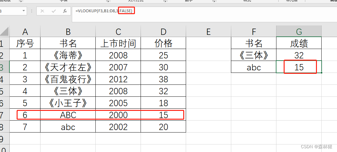Select the 2002 cell

[118, 127]
